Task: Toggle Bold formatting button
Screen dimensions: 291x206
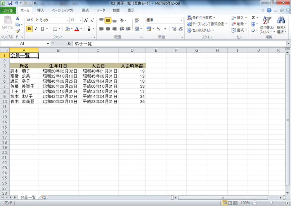Action: (x=29, y=29)
